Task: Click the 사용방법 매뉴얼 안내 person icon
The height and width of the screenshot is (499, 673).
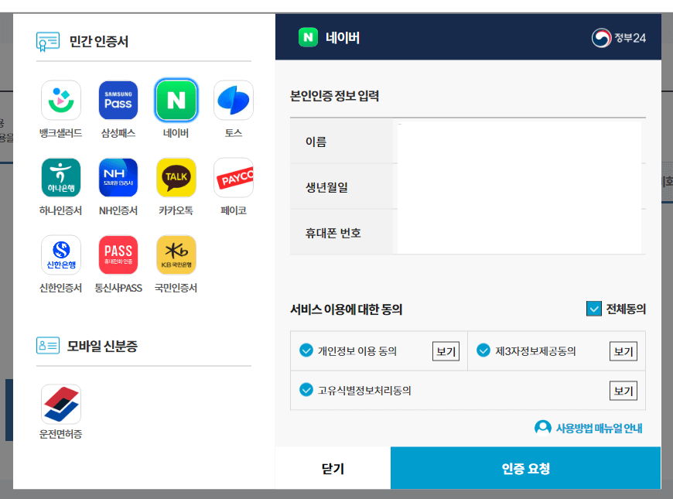Action: tap(543, 428)
